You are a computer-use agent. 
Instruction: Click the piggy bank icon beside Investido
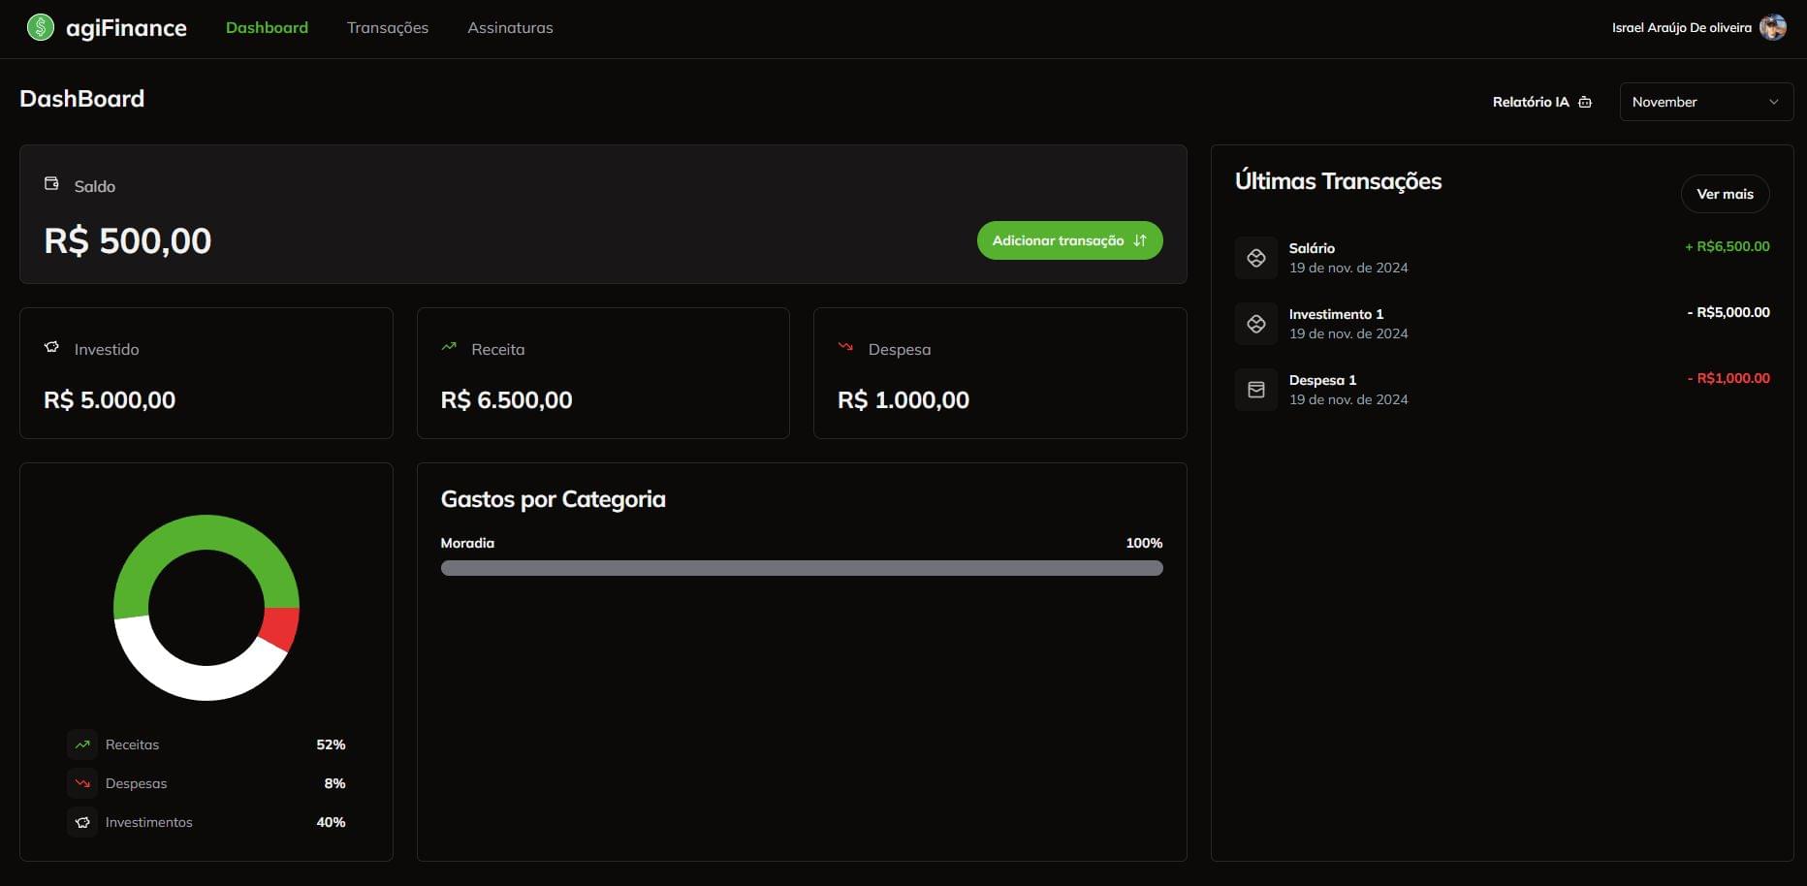pos(51,347)
